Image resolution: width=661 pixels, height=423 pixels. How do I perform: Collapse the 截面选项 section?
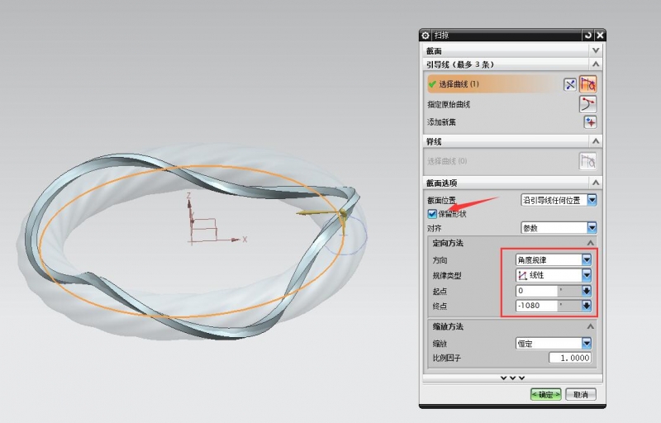tap(596, 183)
